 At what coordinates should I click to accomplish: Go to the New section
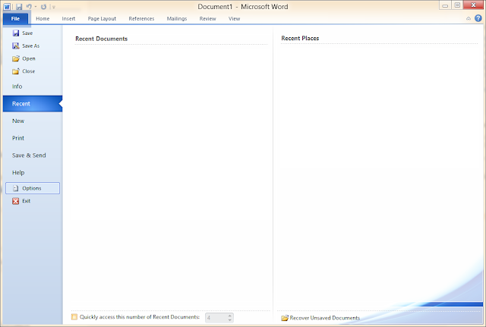(18, 121)
